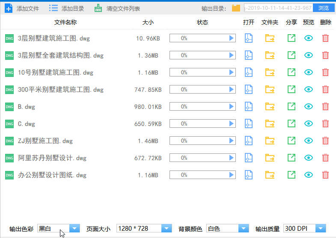The height and width of the screenshot is (238, 336).
Task: Open the converted file for 3层别墅建筑施工图.dwg
Action: point(249,38)
